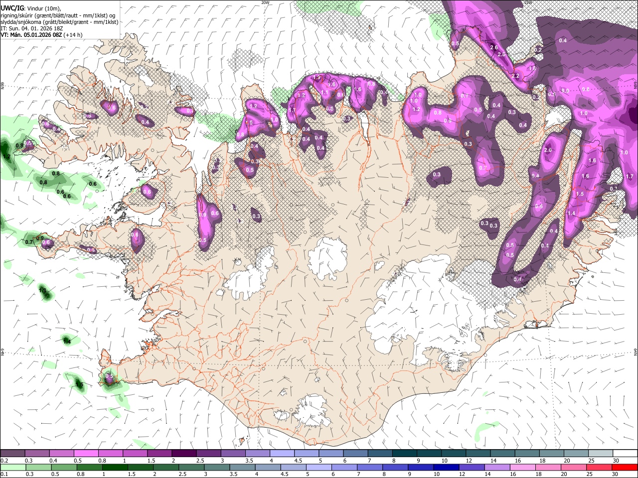Click the slate blue 6 swatch in upper legend
The height and width of the screenshot is (478, 638).
[x=355, y=453]
